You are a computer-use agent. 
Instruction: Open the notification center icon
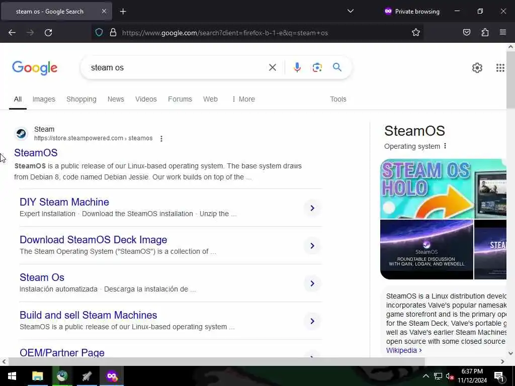[x=499, y=376]
